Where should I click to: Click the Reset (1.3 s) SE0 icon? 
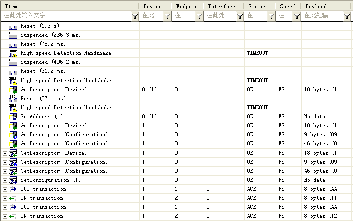(13, 26)
